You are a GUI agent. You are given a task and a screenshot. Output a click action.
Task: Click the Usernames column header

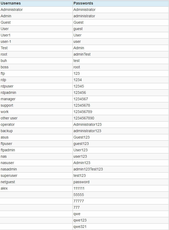click(x=36, y=3)
